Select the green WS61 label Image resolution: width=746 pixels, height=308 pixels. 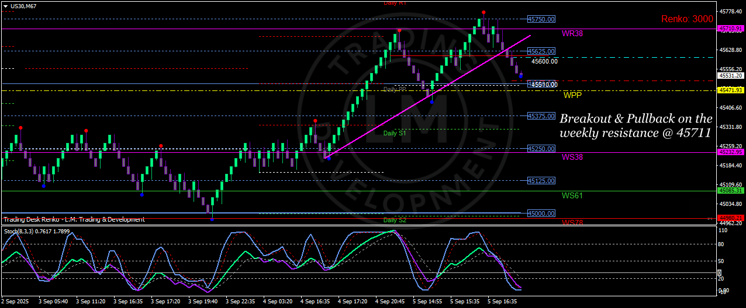[572, 195]
